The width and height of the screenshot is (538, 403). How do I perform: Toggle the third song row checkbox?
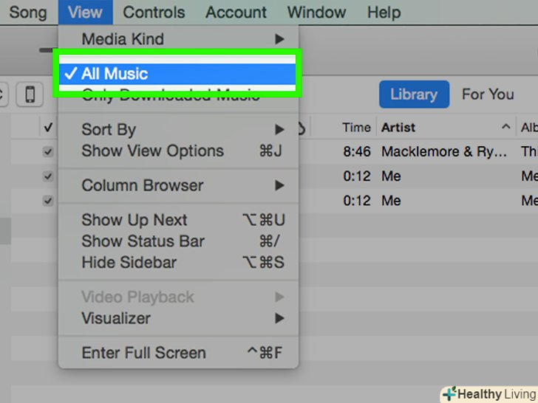pyautogui.click(x=48, y=201)
